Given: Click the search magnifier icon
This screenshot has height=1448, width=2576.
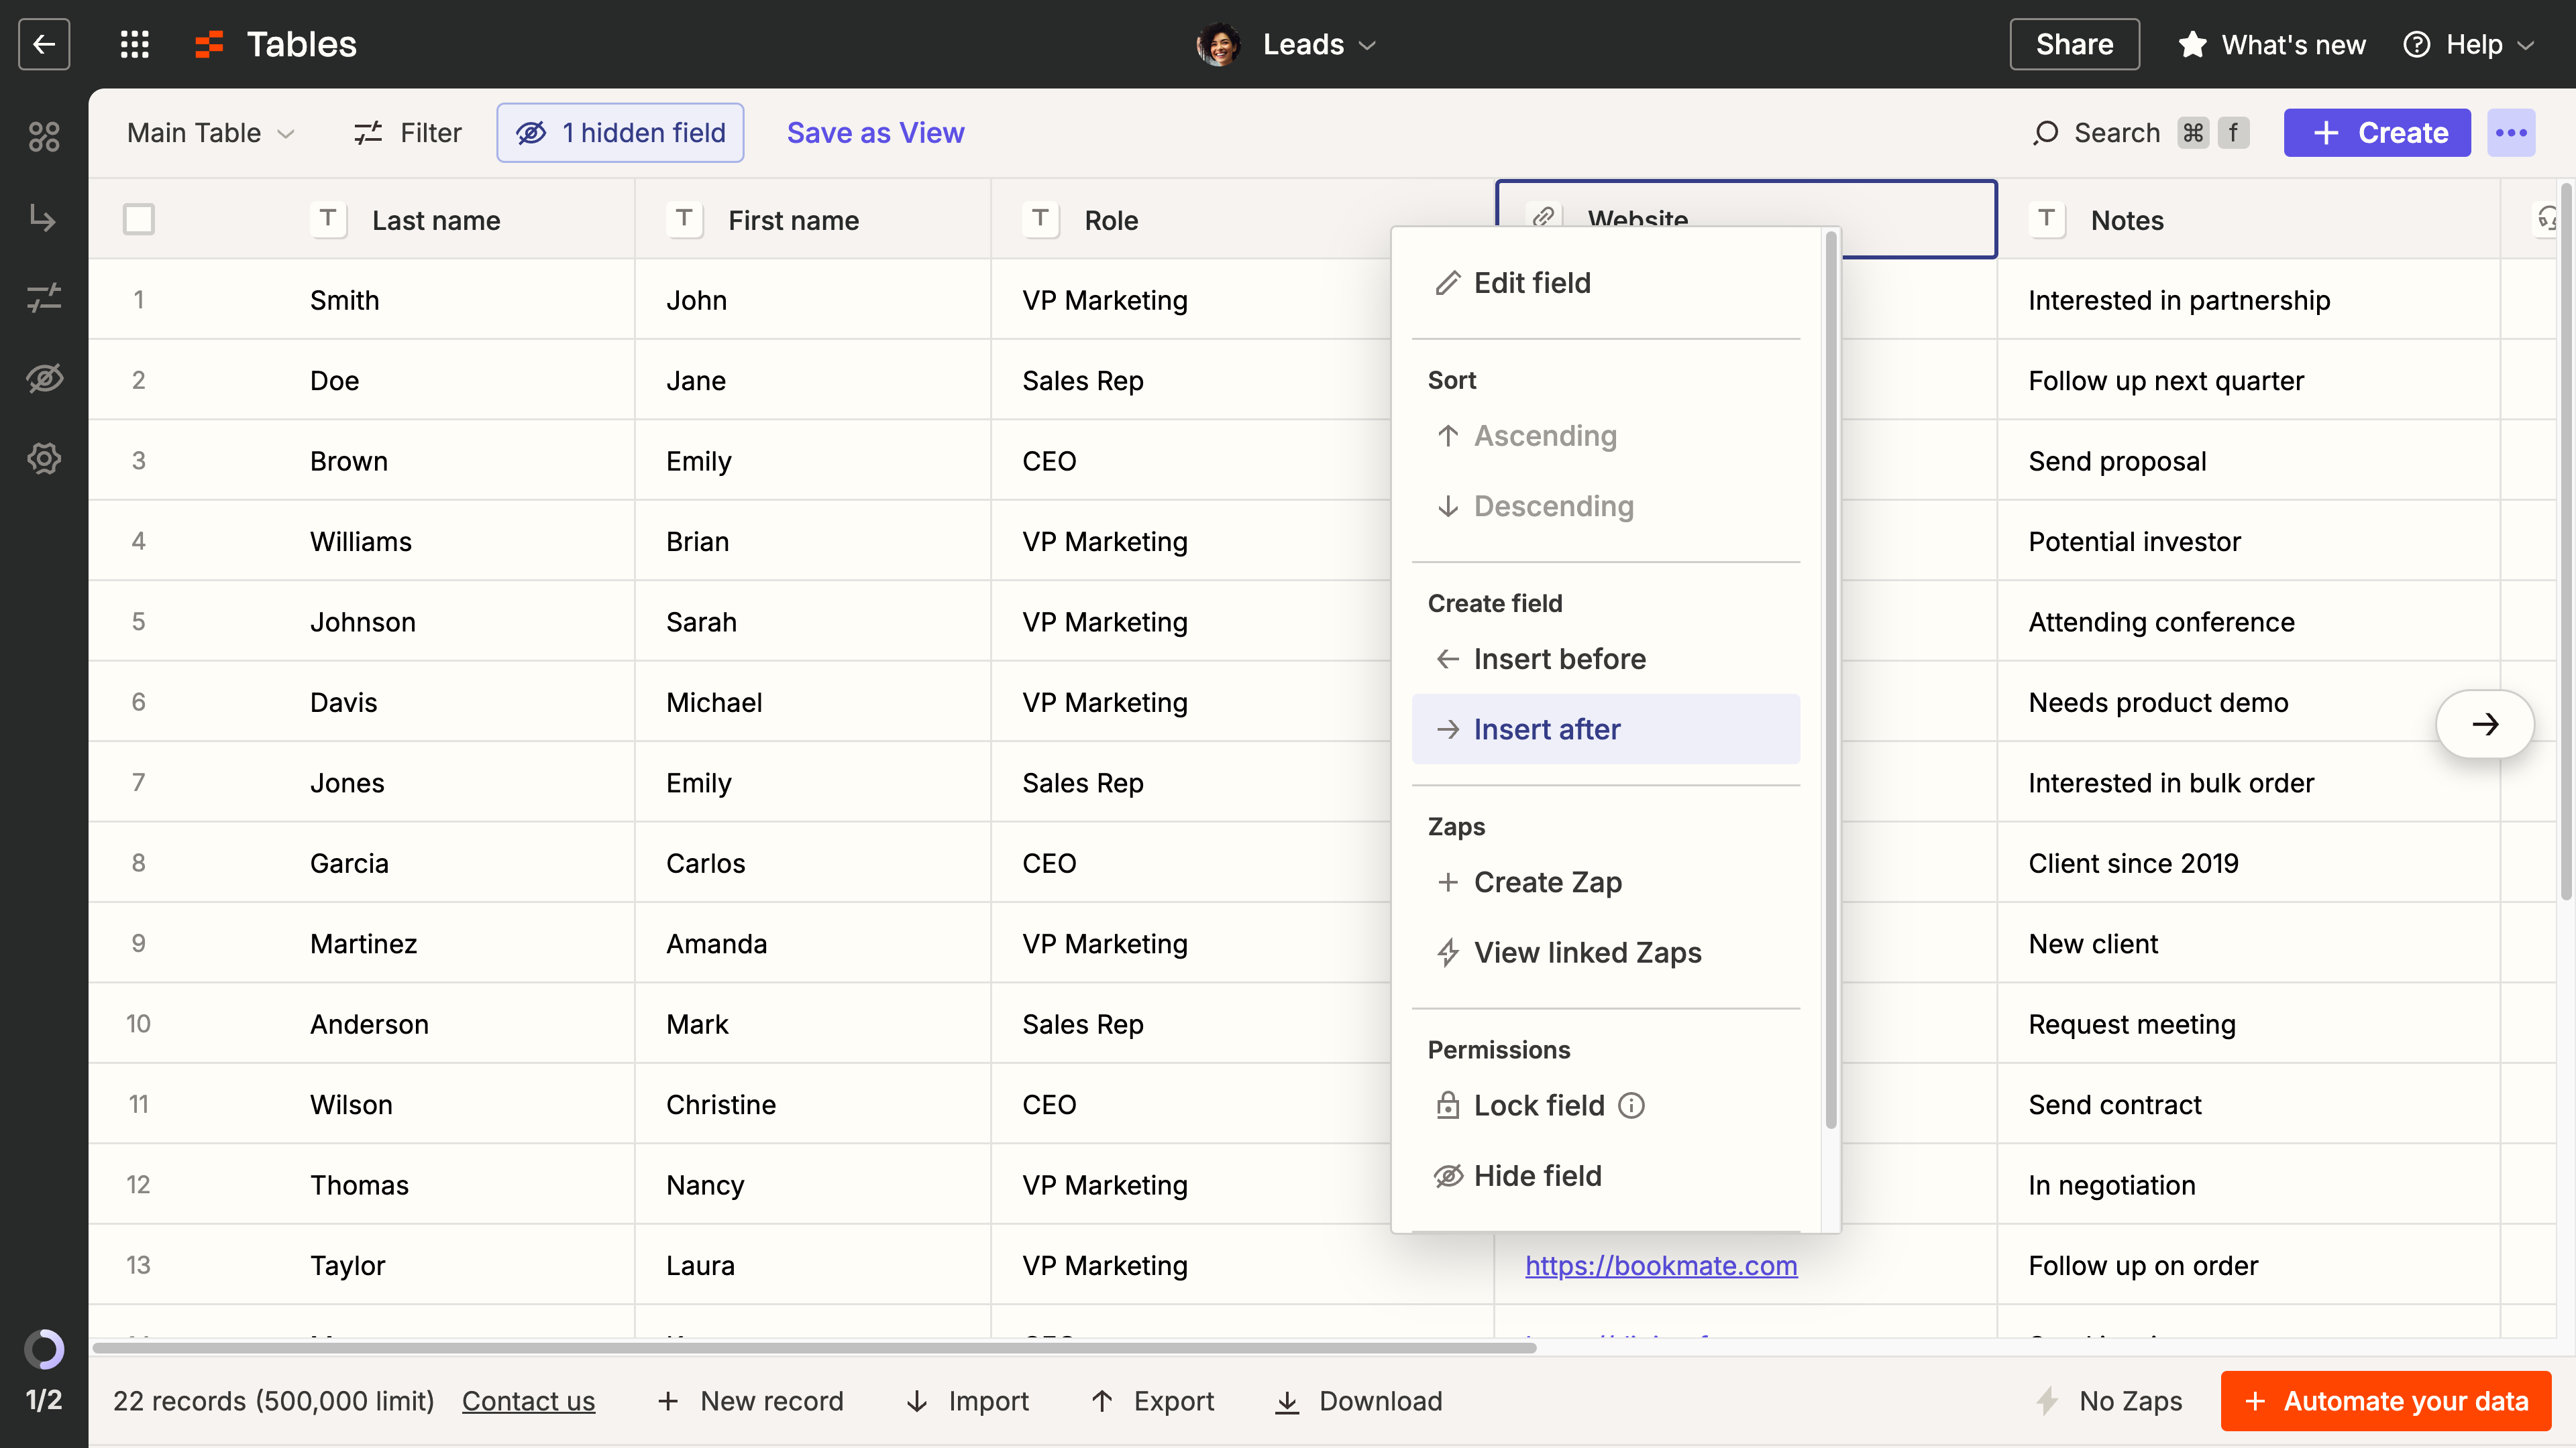Looking at the screenshot, I should pyautogui.click(x=2045, y=133).
